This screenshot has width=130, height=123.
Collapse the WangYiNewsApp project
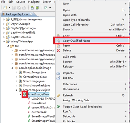pyautogui.click(x=4, y=41)
